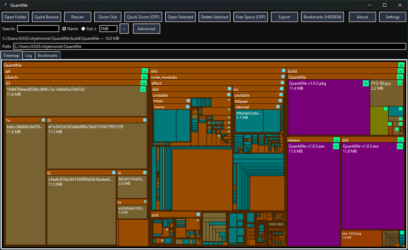Click the 1h badge on Quantifile-v1.0.5.pkg

(x=365, y=83)
